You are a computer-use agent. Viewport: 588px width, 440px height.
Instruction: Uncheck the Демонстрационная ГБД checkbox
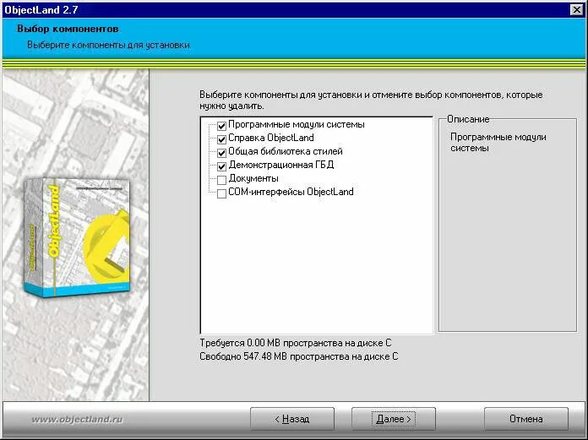coord(221,166)
